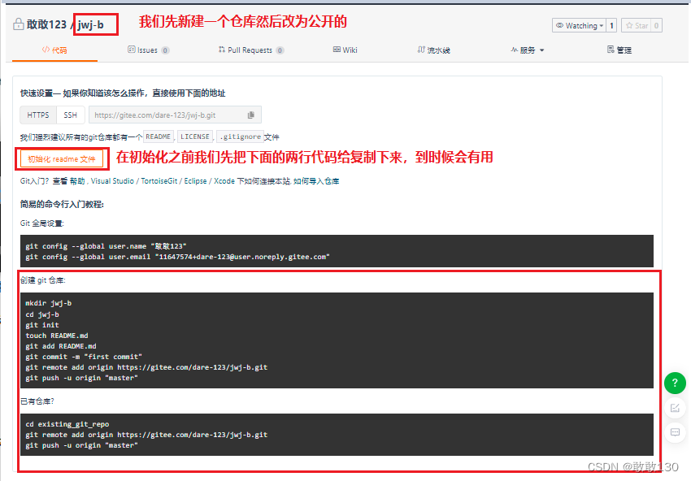Click the lock icon beside the repository name
This screenshot has width=691, height=481.
(19, 24)
